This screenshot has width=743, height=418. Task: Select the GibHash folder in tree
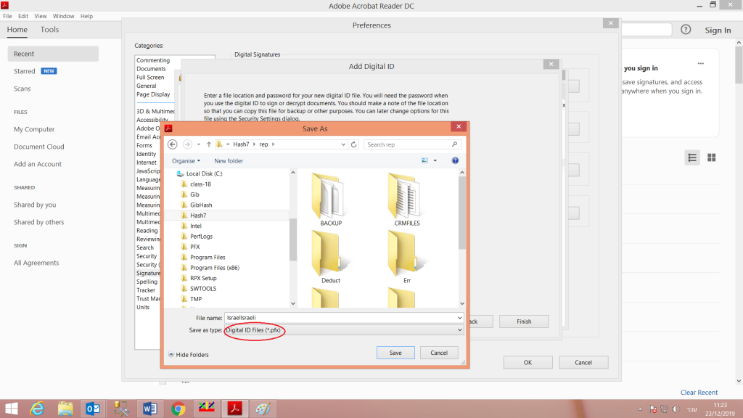[201, 205]
